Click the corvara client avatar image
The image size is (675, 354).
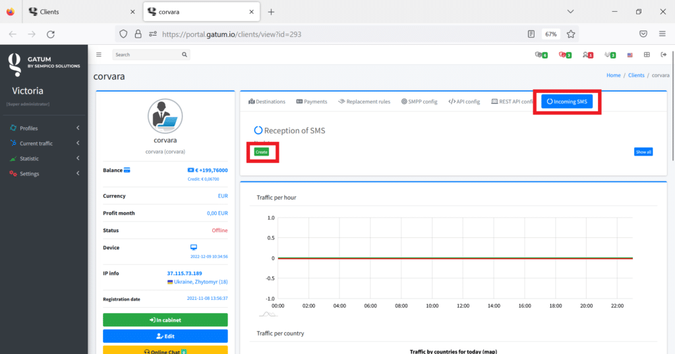pyautogui.click(x=165, y=116)
